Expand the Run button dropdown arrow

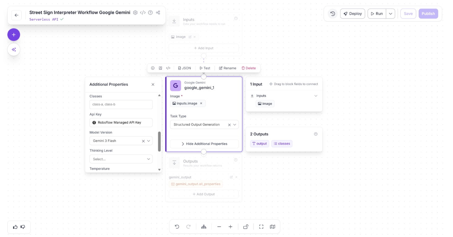(x=390, y=14)
